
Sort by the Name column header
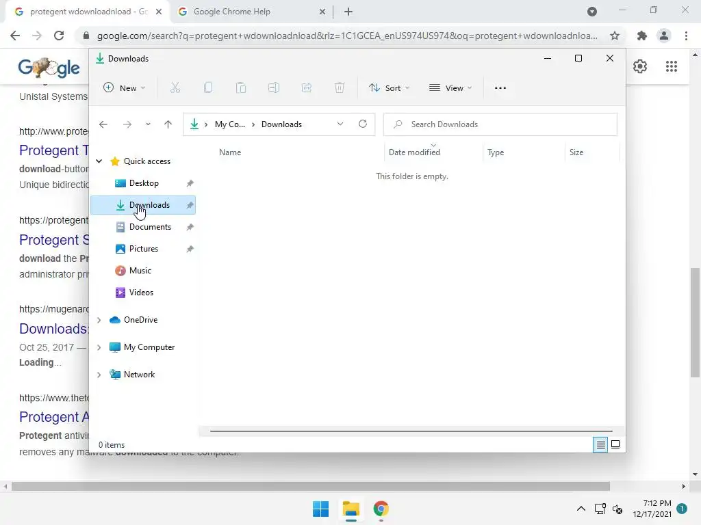[x=298, y=152]
